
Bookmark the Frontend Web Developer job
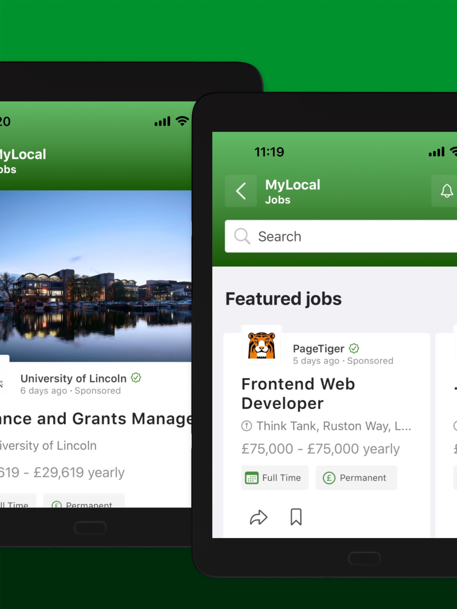click(296, 517)
